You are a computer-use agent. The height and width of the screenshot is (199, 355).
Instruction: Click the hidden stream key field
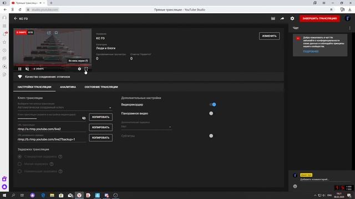tap(49, 118)
